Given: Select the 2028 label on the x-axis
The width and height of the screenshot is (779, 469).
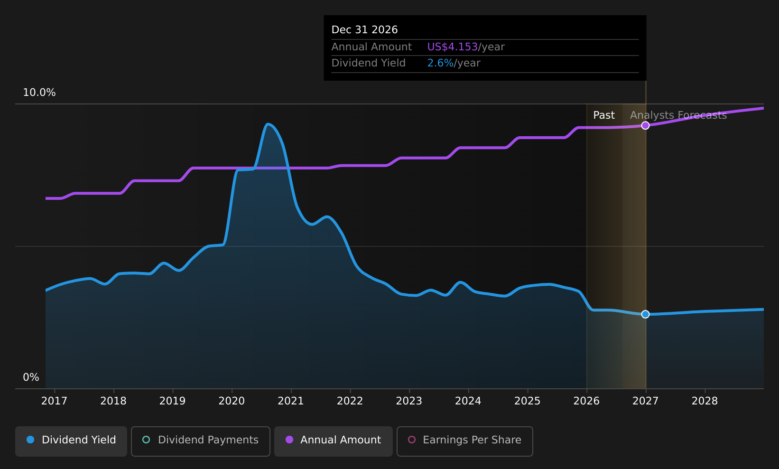Looking at the screenshot, I should pyautogui.click(x=705, y=401).
